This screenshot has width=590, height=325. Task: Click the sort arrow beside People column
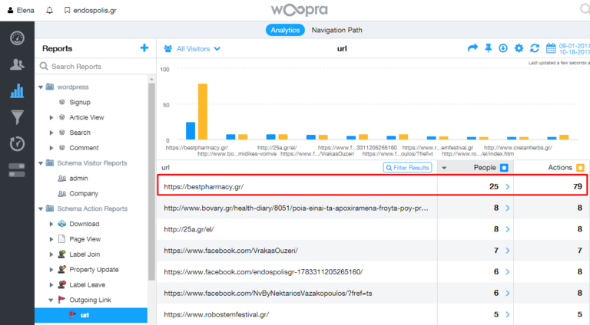[444, 168]
